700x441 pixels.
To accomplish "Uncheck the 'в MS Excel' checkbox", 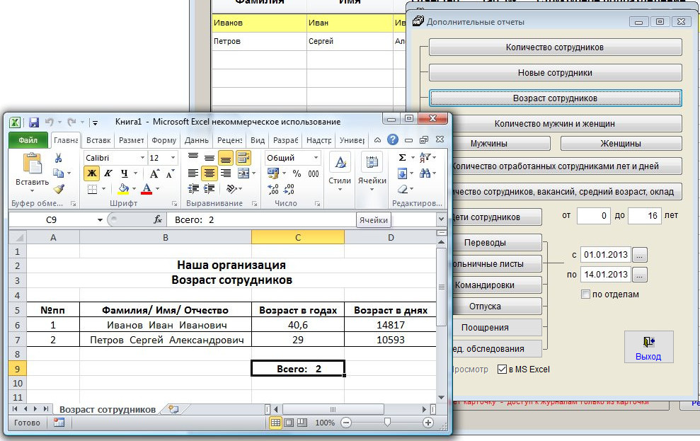I will pos(503,369).
